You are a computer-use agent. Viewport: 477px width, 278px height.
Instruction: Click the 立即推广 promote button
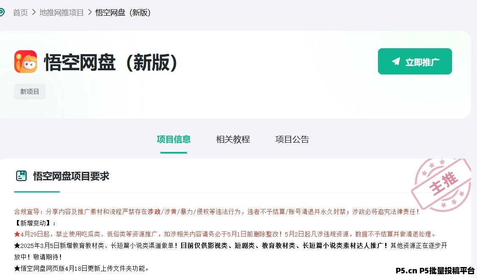[415, 61]
